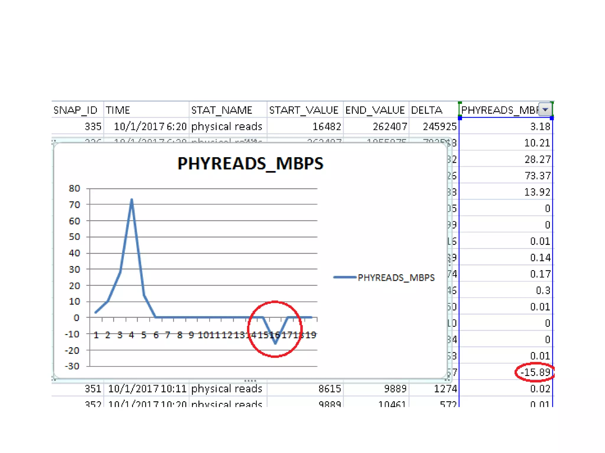Select the cell with value -15.89

535,372
